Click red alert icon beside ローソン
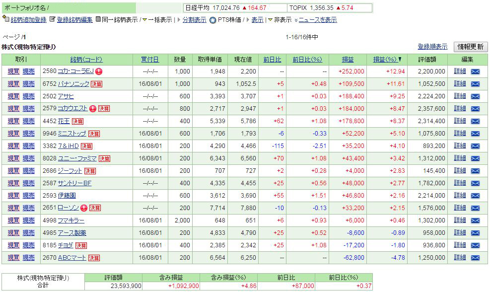 tap(84, 208)
